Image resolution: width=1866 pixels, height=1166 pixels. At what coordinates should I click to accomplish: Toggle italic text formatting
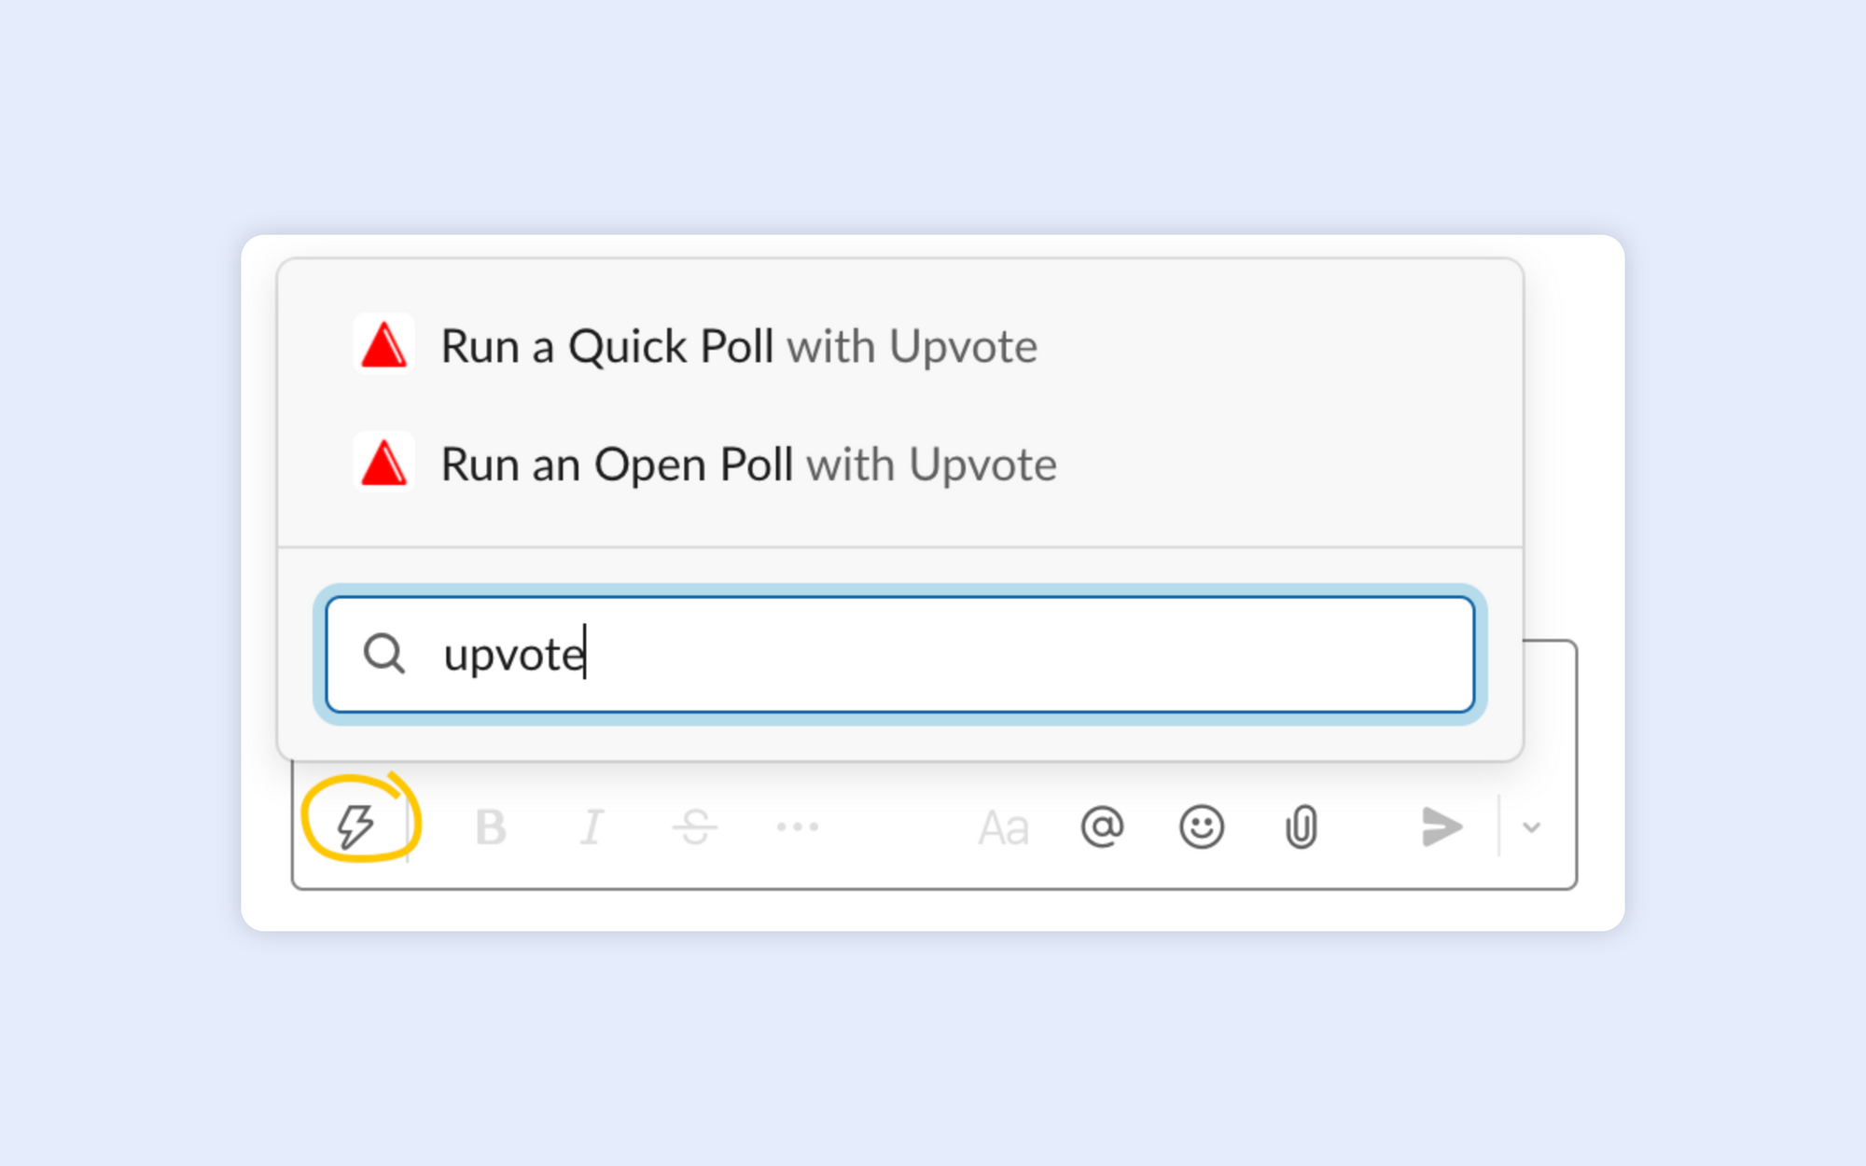pyautogui.click(x=592, y=827)
